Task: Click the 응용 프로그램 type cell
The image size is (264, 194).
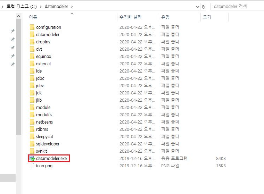Action: (x=174, y=158)
